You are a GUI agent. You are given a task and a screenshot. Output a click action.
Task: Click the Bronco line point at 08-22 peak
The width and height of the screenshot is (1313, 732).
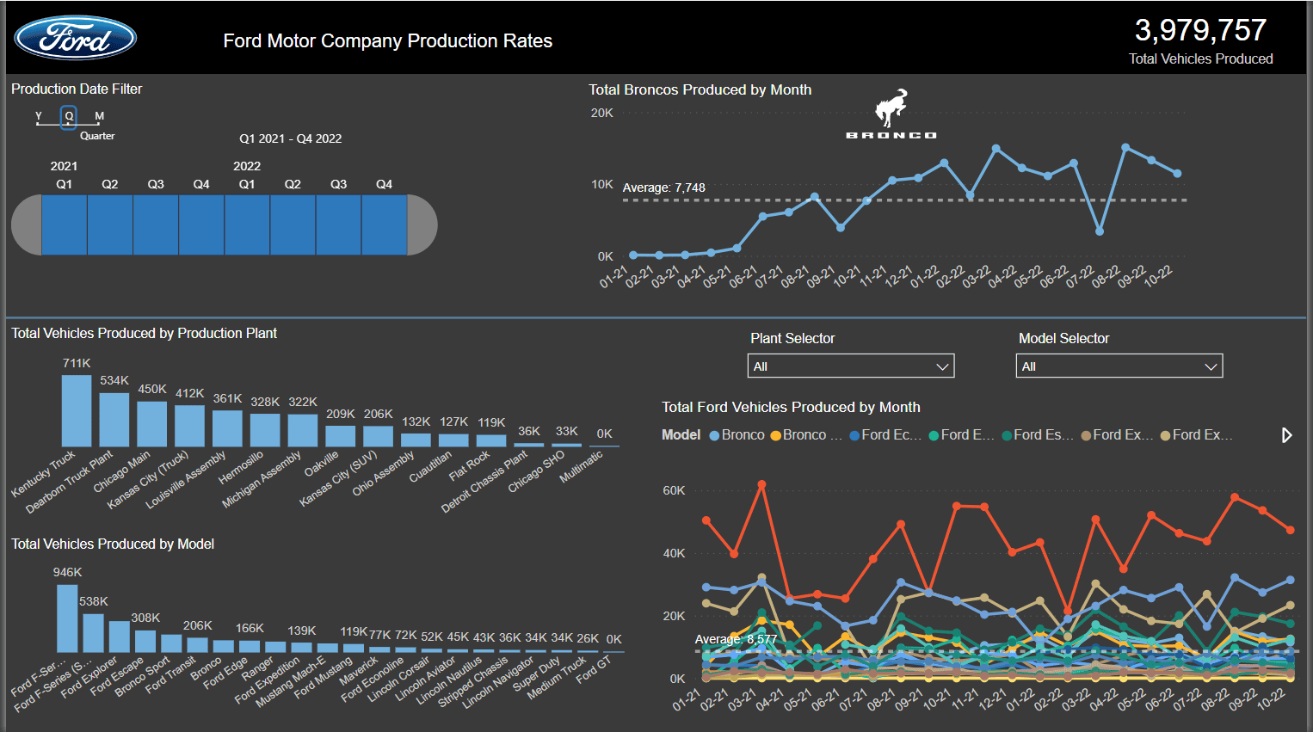click(x=1125, y=147)
